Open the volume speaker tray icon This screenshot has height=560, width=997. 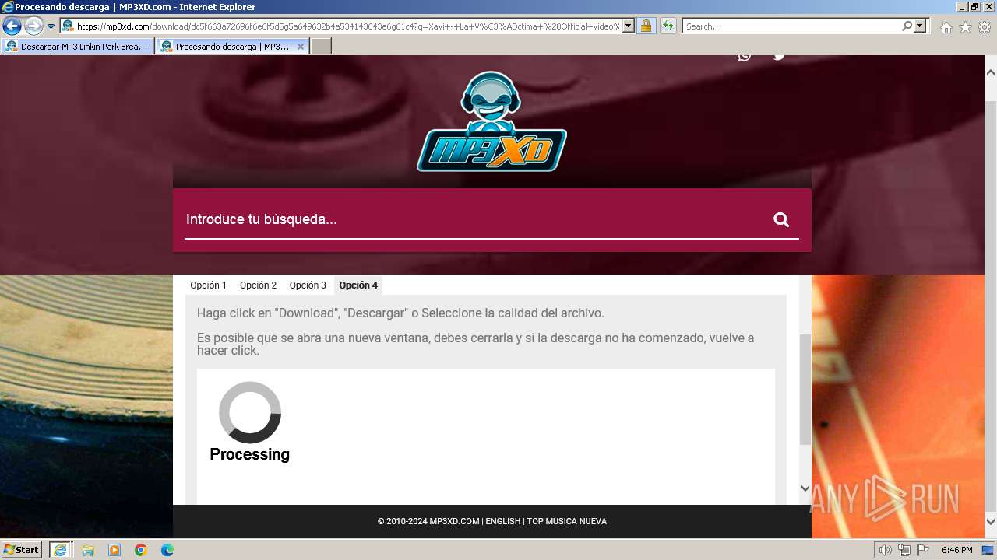tap(886, 550)
